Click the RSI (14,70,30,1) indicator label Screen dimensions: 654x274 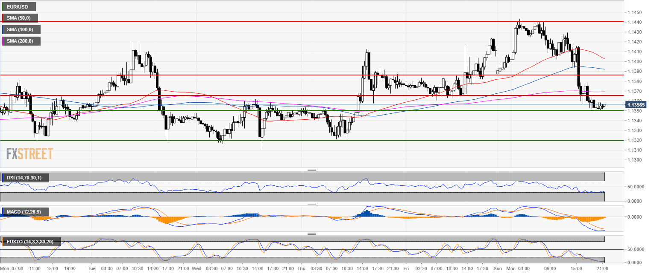[25, 177]
